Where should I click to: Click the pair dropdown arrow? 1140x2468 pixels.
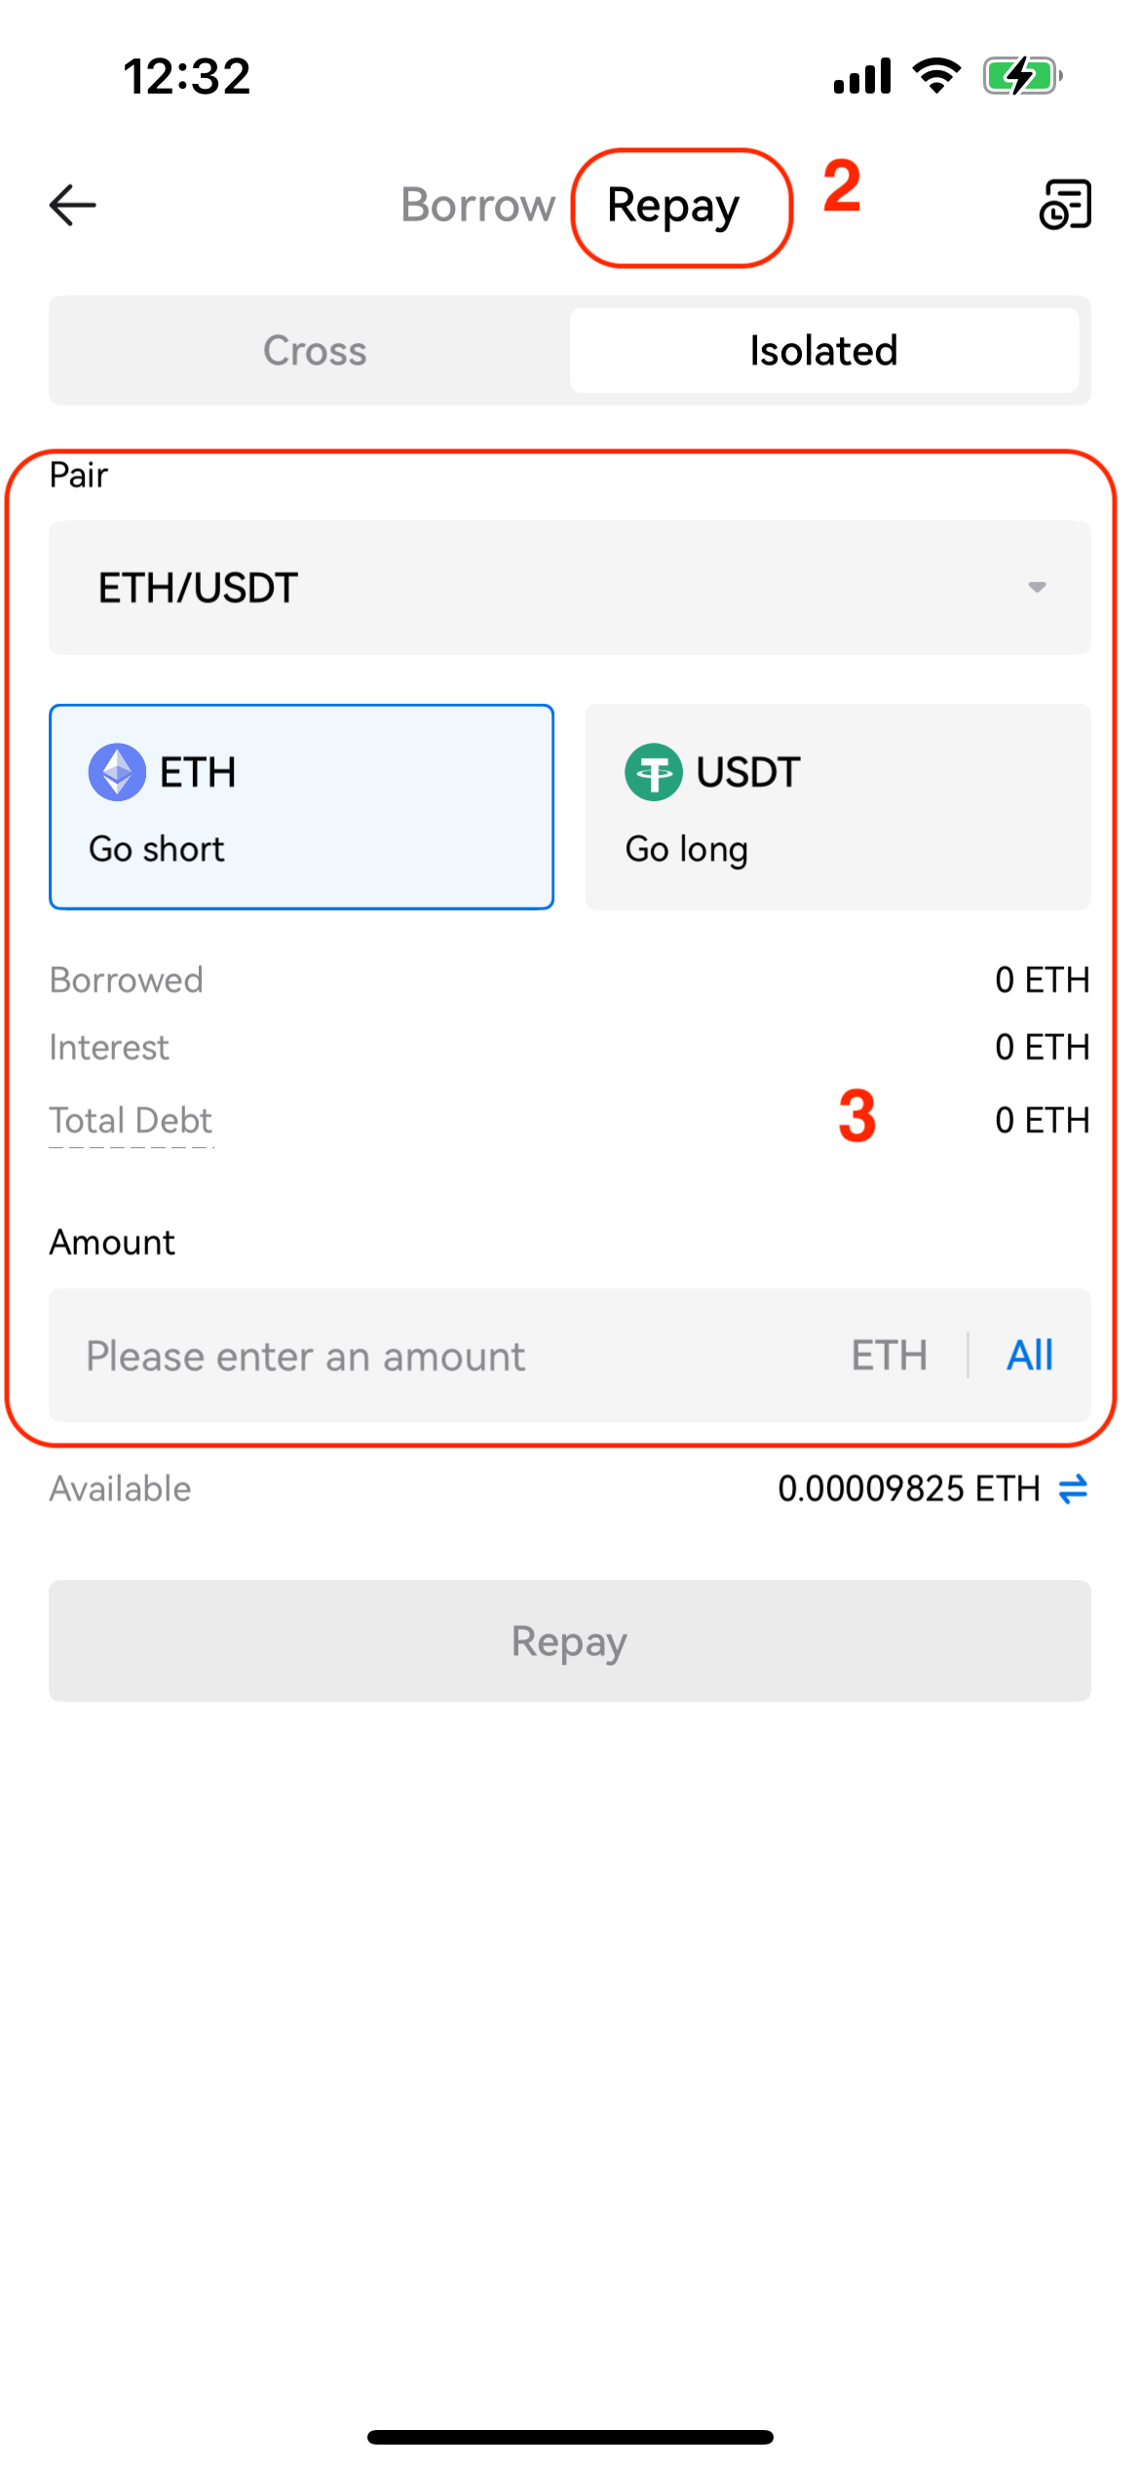(1037, 588)
